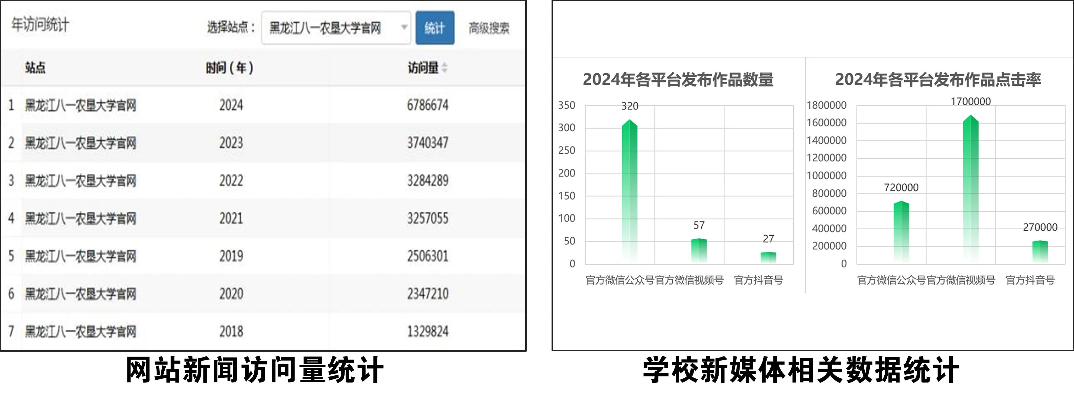Image resolution: width=1074 pixels, height=397 pixels.
Task: Click the 1800000 axis value
Action: click(x=826, y=105)
